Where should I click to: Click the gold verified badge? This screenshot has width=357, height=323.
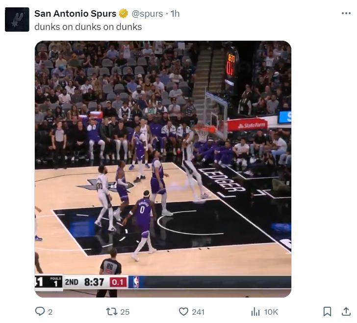tap(124, 14)
